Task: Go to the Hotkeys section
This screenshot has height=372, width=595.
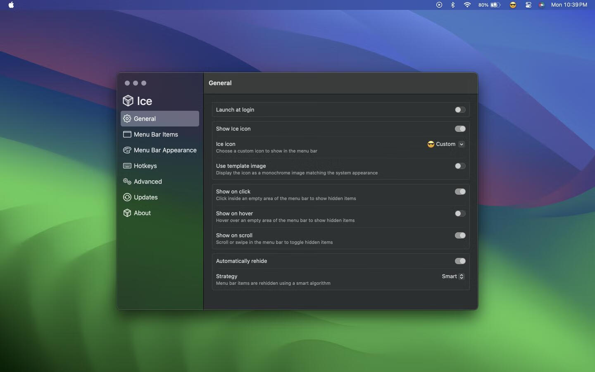Action: (x=160, y=166)
